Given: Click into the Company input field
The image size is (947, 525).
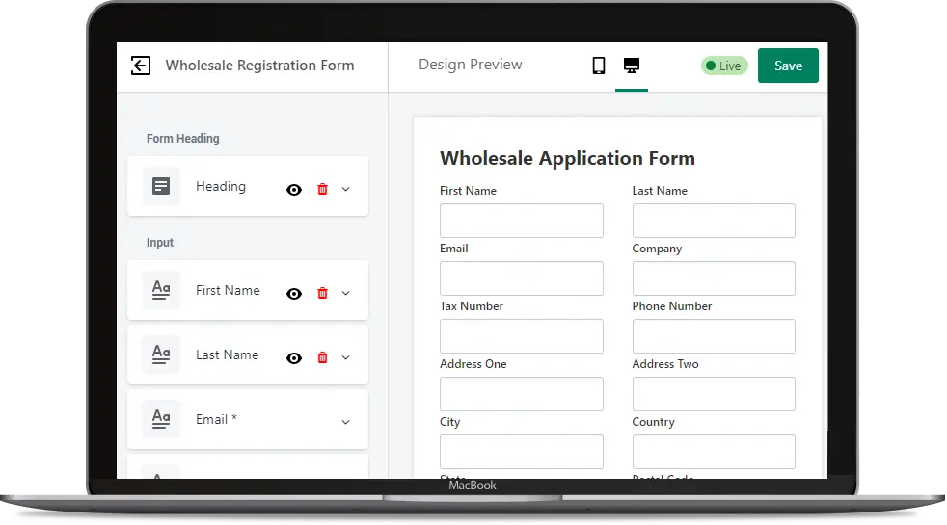Looking at the screenshot, I should click(x=714, y=278).
